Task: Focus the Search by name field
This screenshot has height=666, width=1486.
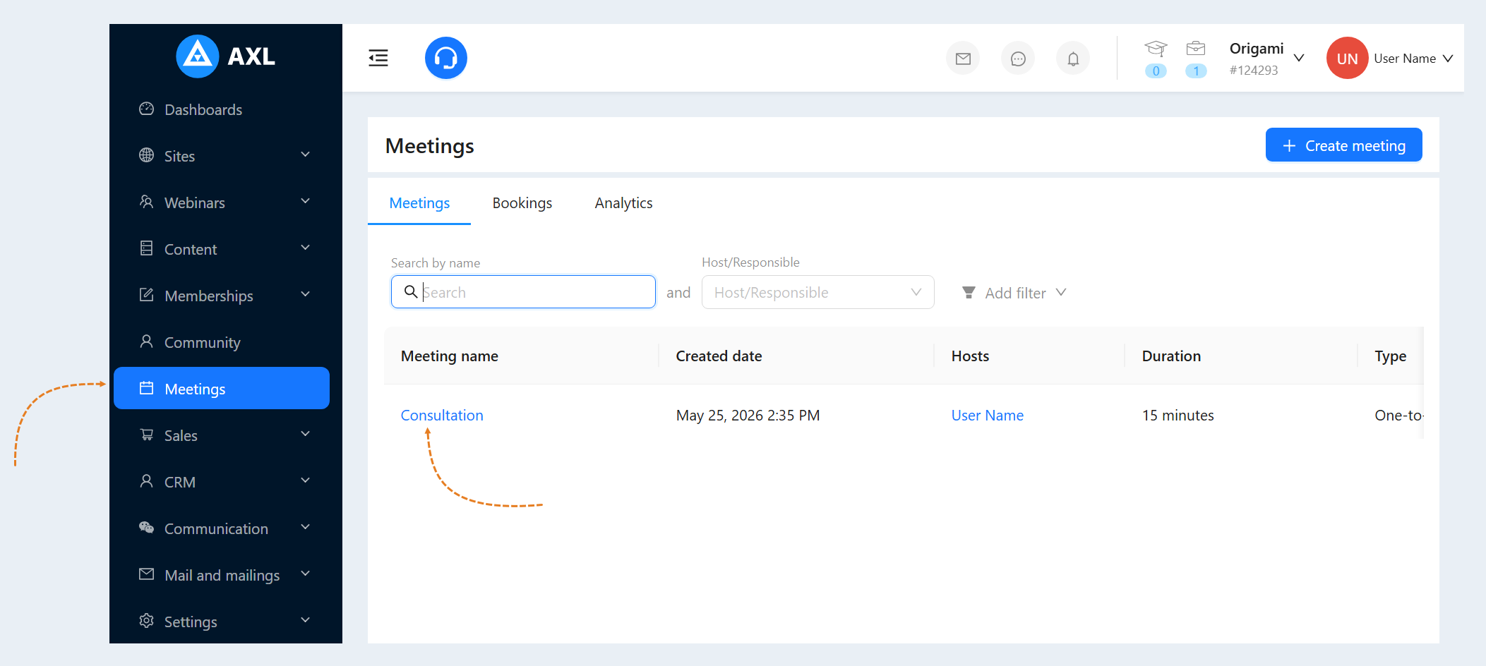Action: click(523, 292)
